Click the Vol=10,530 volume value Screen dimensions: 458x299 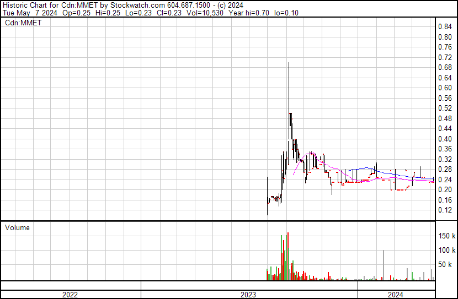[205, 13]
